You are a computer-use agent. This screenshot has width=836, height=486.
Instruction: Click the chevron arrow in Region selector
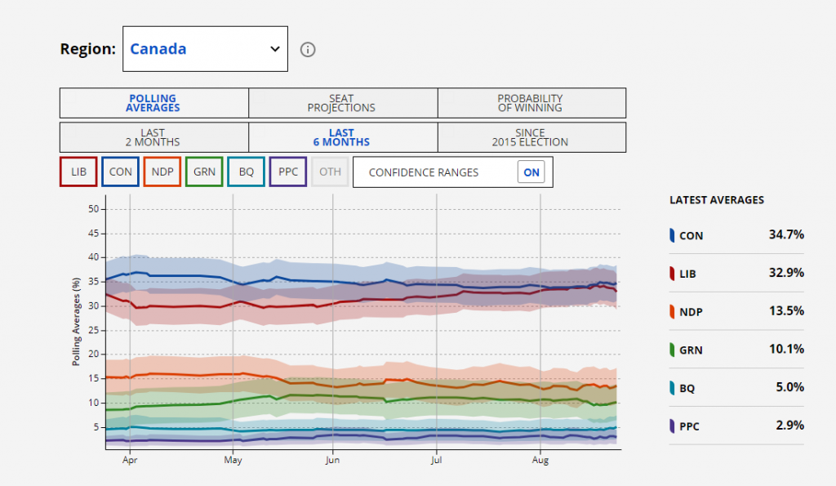(274, 49)
